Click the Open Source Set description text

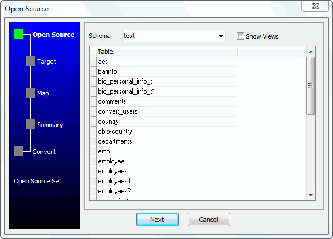(38, 181)
